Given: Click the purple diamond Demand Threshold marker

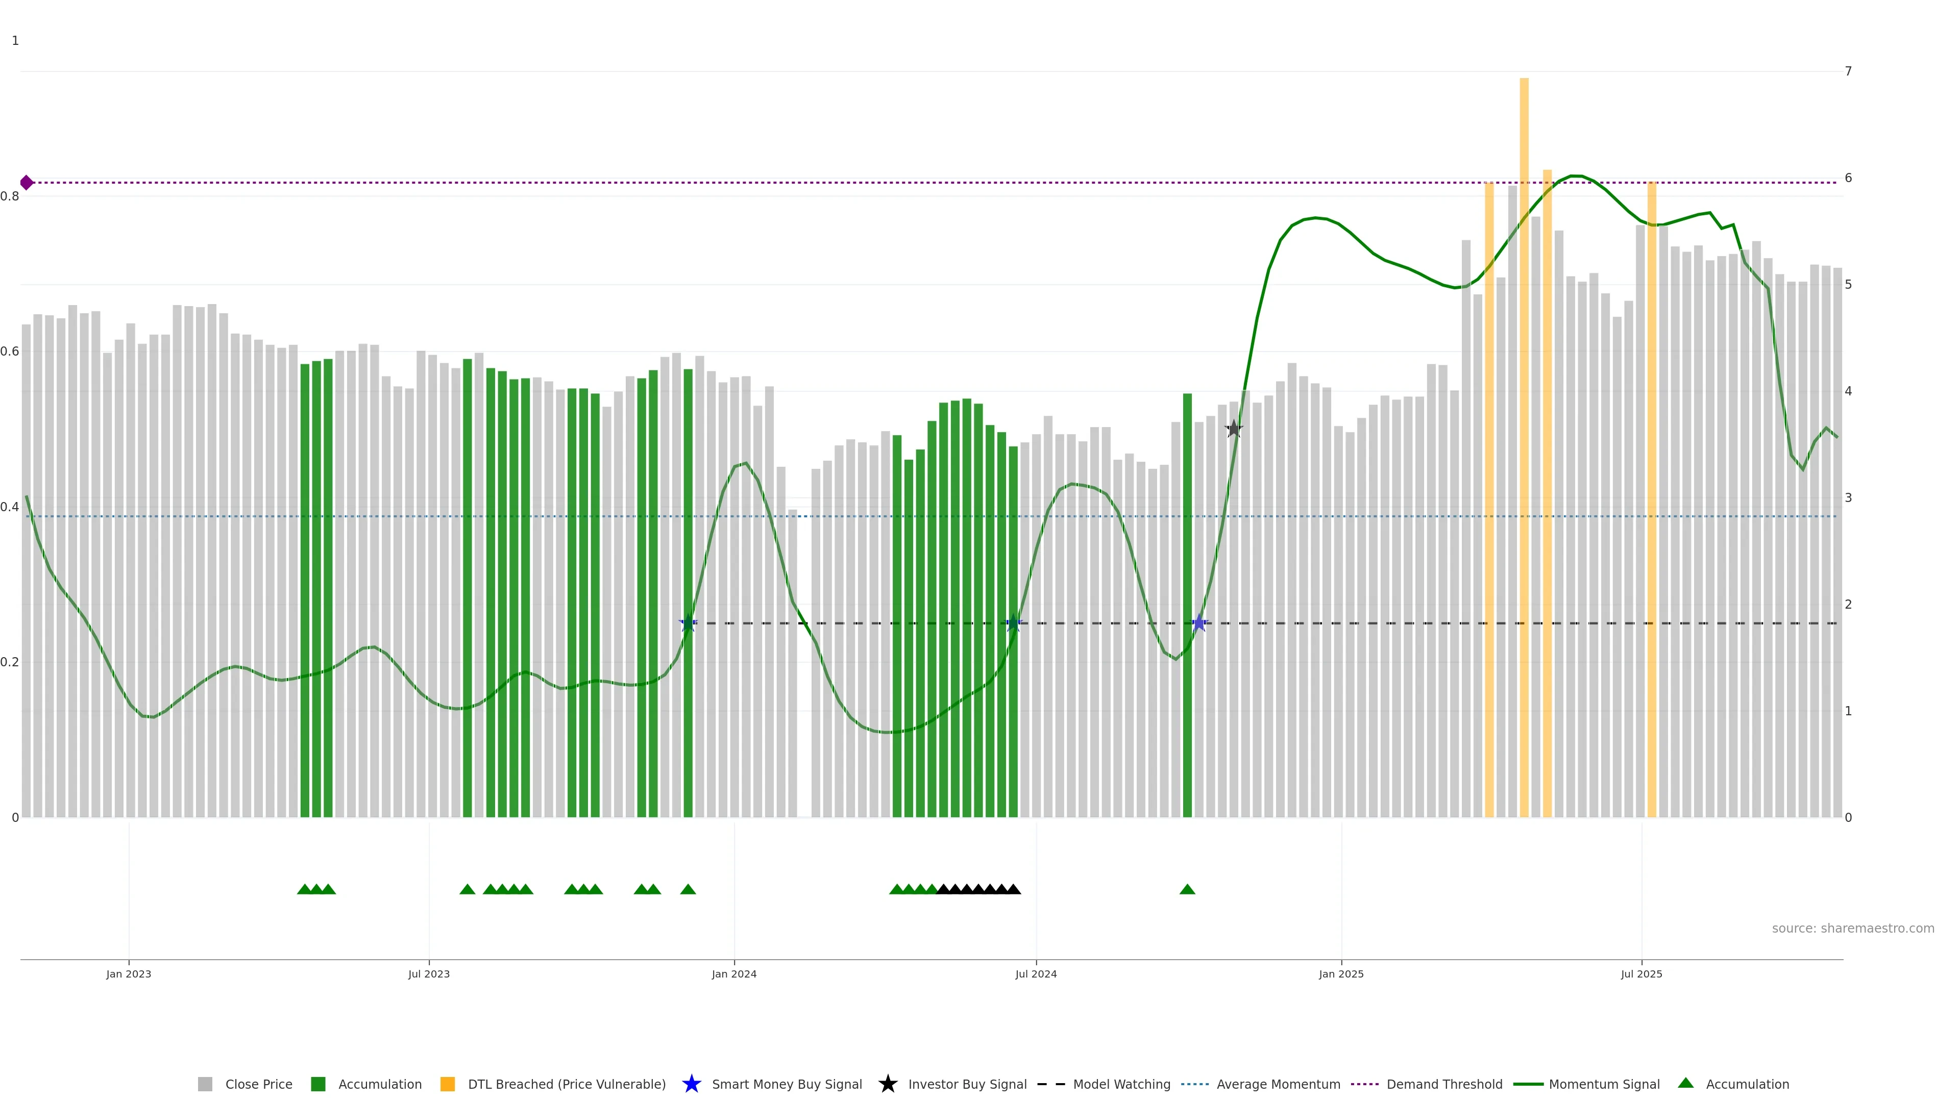Looking at the screenshot, I should [x=27, y=183].
